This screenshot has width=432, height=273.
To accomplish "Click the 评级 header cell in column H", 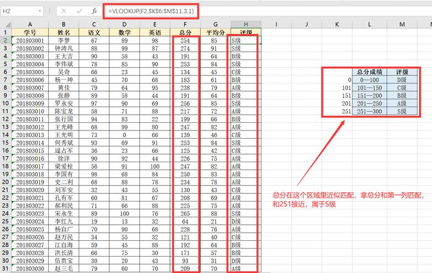I will point(246,32).
